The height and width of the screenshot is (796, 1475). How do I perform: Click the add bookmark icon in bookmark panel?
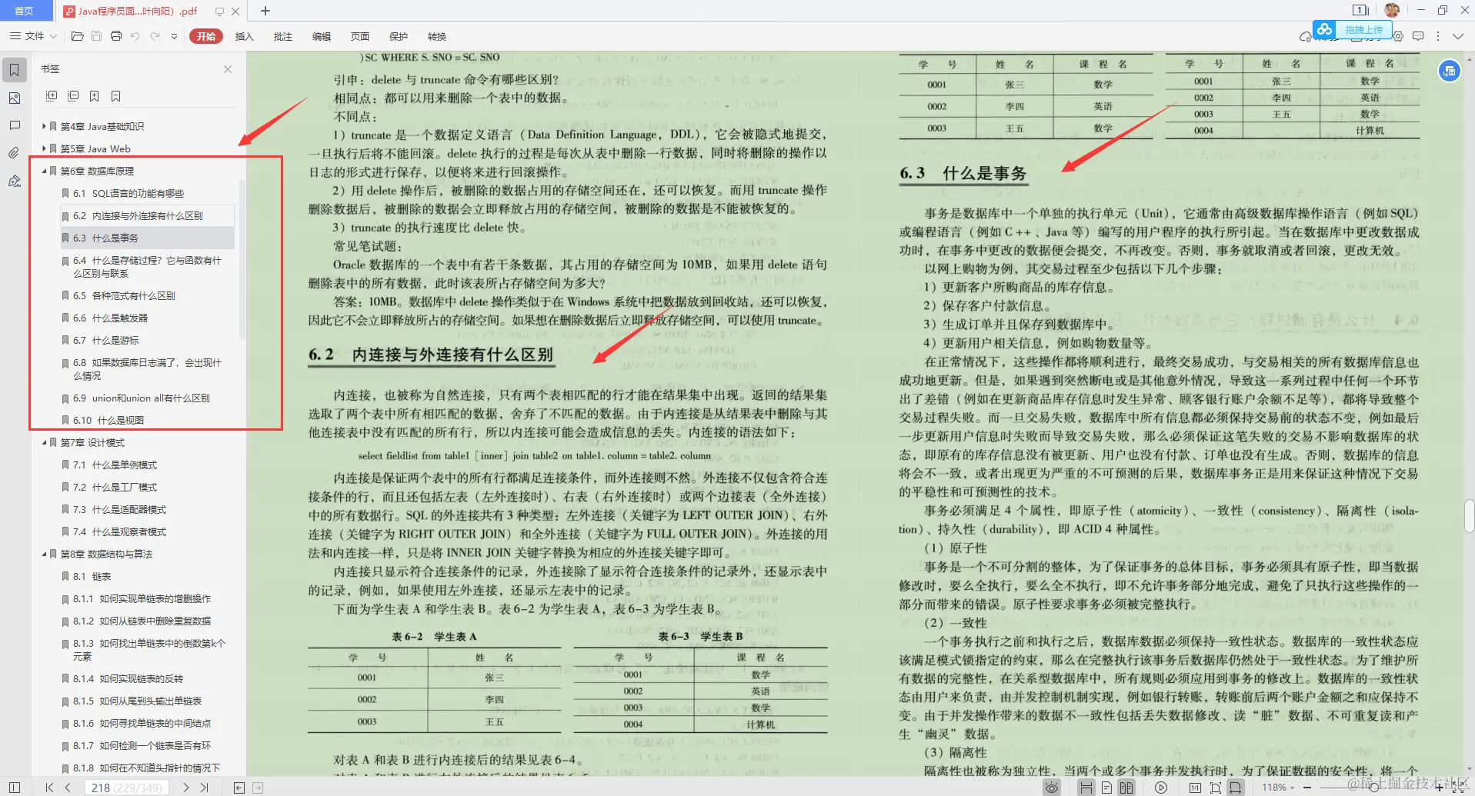[x=95, y=95]
